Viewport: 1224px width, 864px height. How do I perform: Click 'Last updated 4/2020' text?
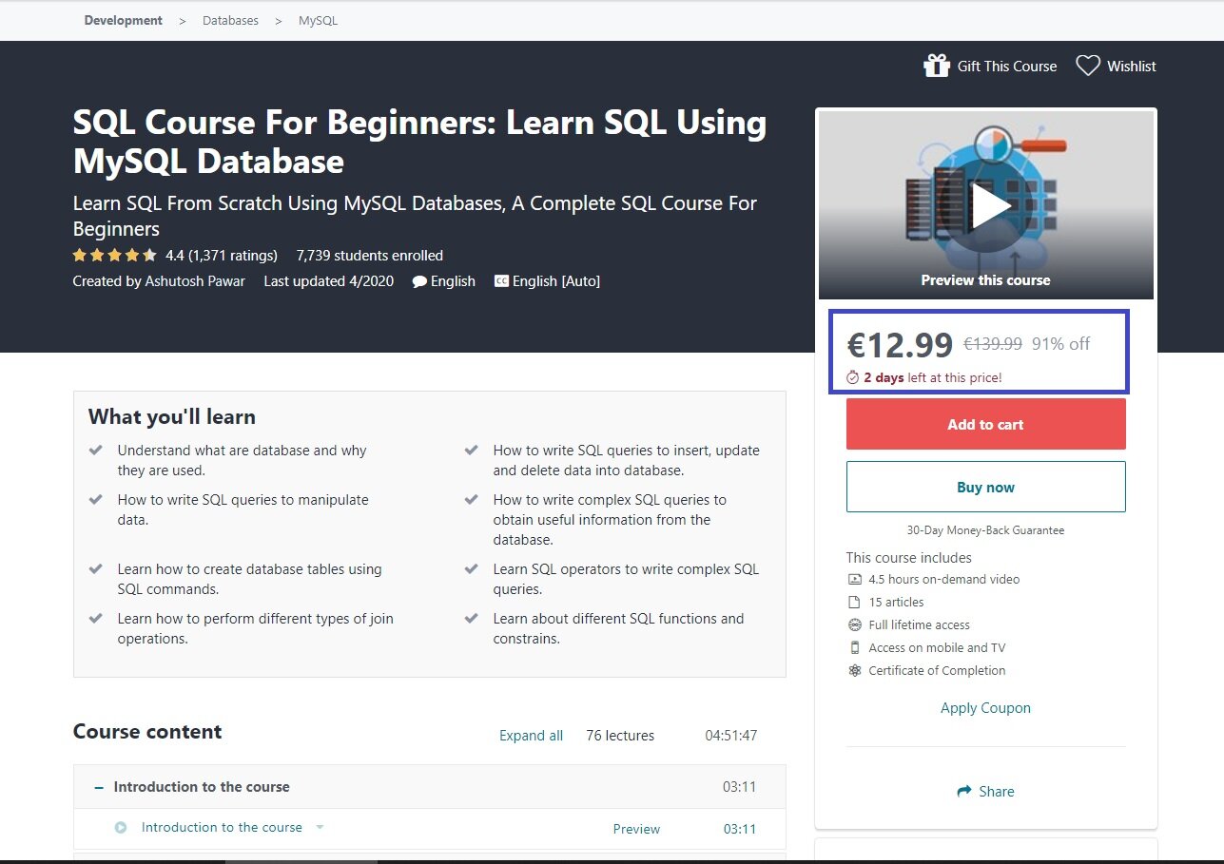[x=329, y=281]
